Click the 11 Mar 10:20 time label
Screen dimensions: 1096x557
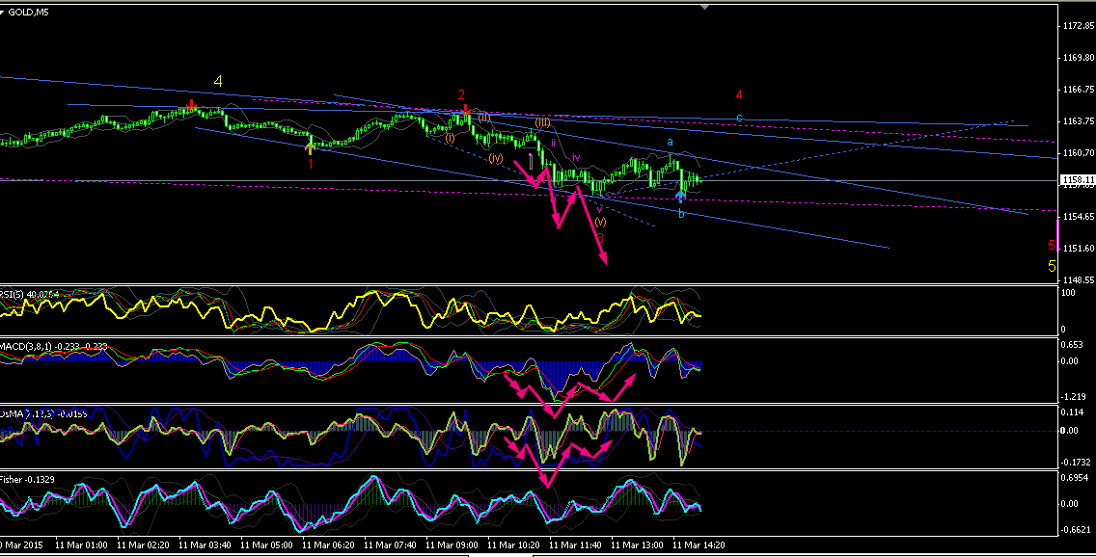pyautogui.click(x=513, y=545)
